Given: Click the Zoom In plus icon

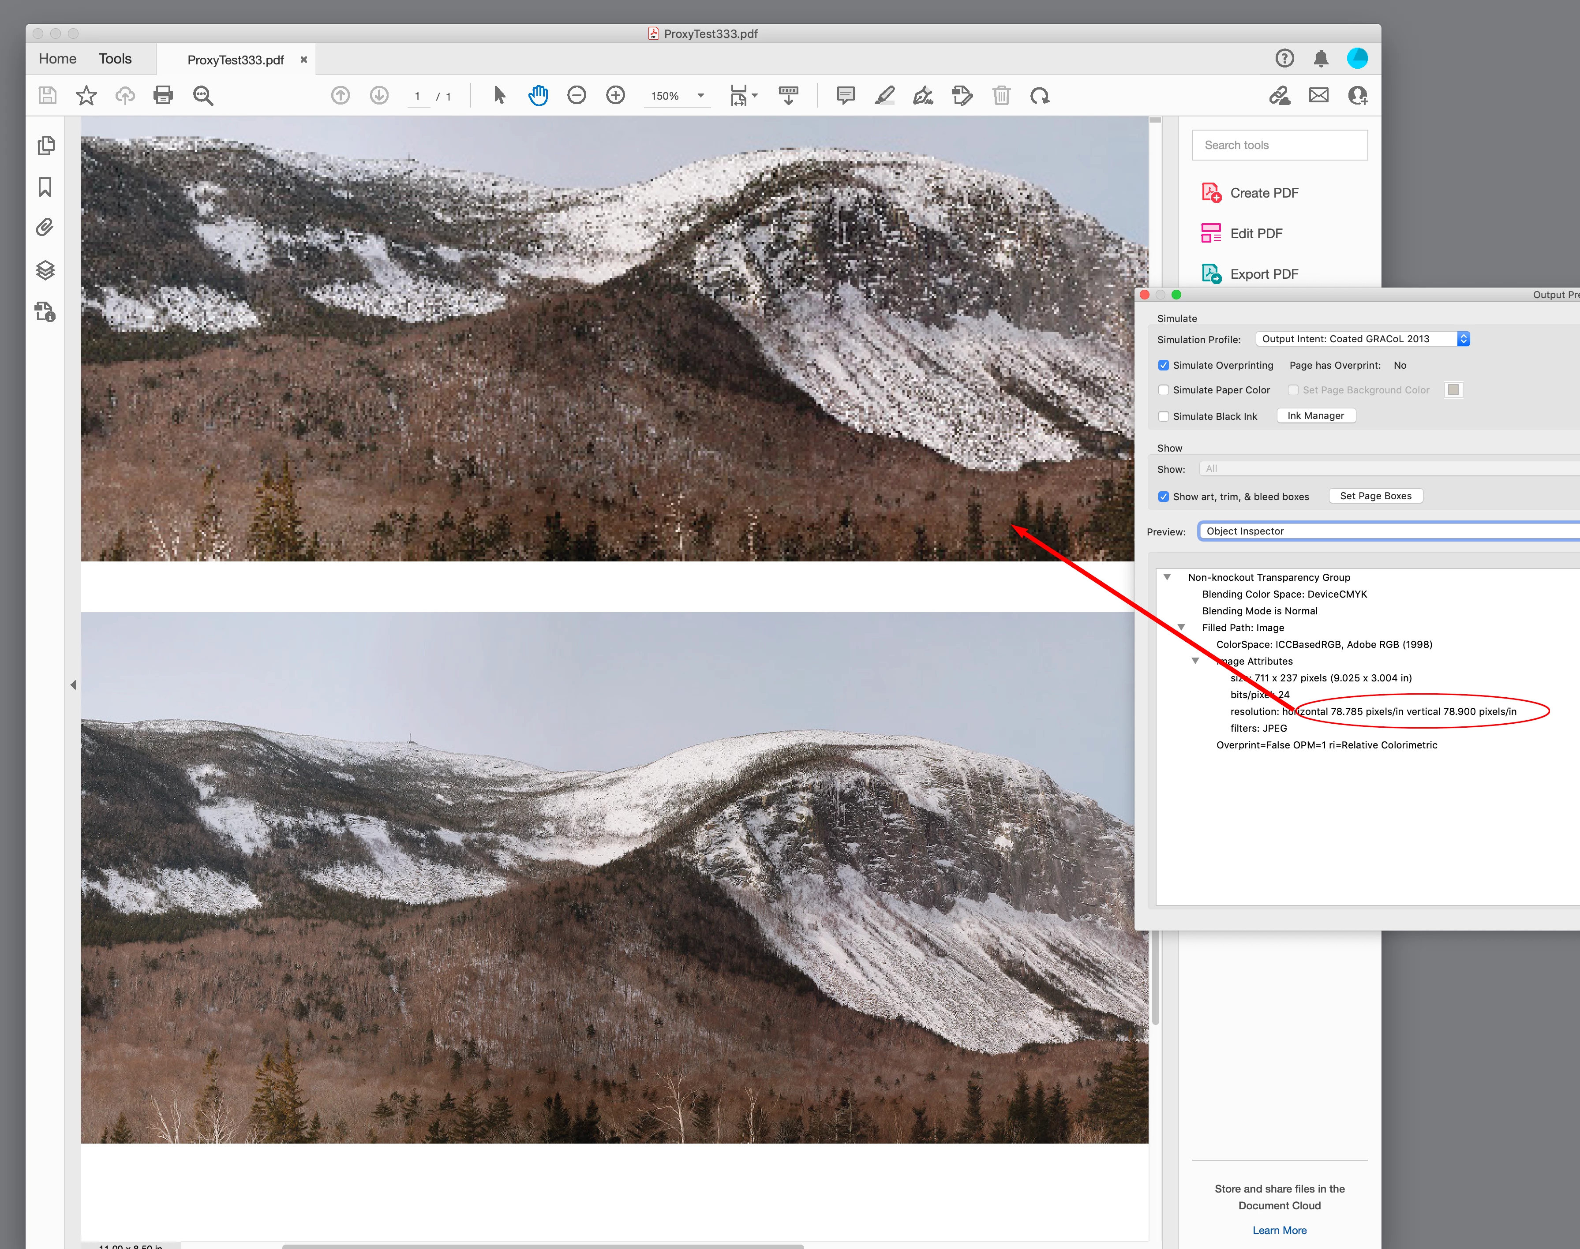Looking at the screenshot, I should tap(615, 95).
